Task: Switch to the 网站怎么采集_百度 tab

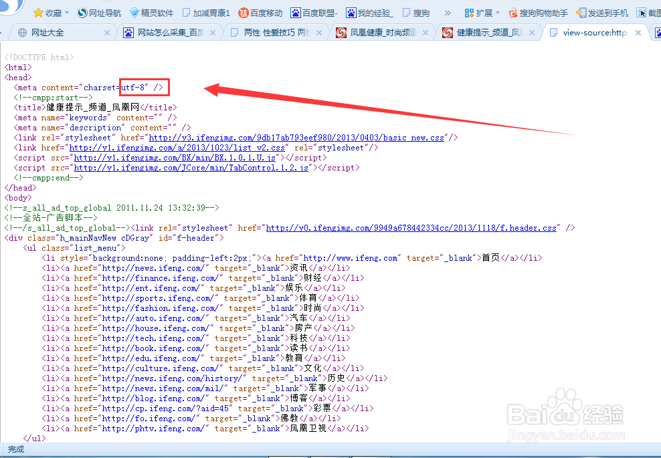Action: 169,33
